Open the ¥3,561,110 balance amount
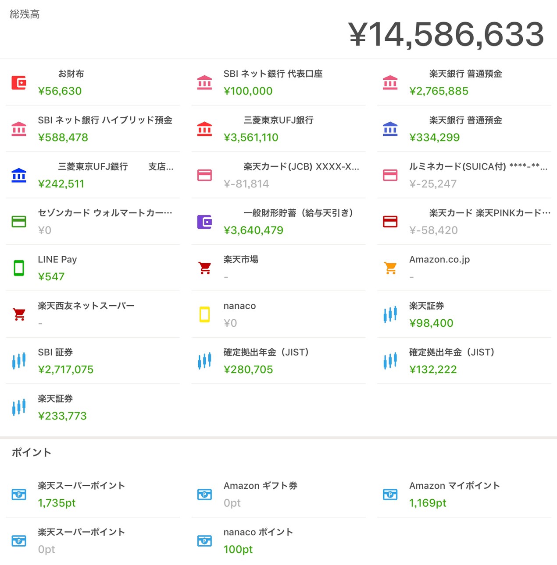This screenshot has height=565, width=557. [251, 138]
